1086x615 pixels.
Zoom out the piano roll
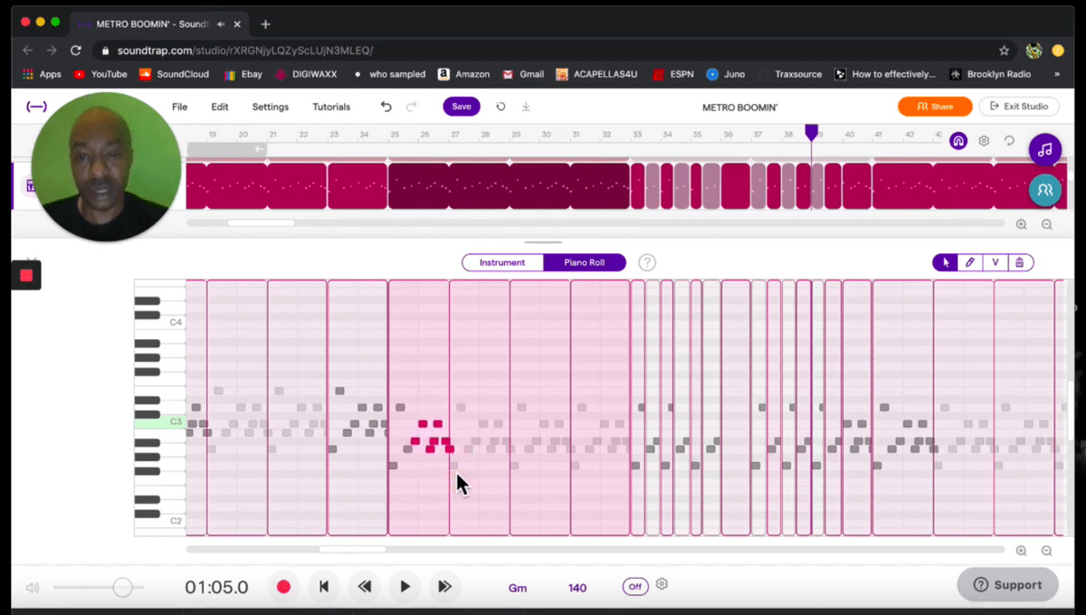[x=1047, y=551]
